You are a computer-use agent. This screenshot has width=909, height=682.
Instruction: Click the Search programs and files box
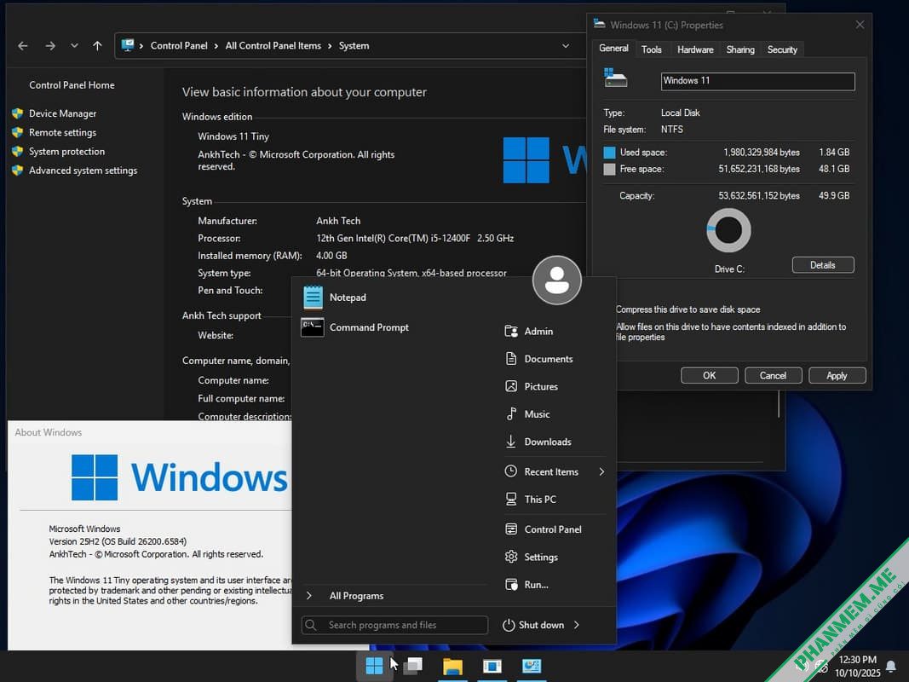pyautogui.click(x=394, y=625)
